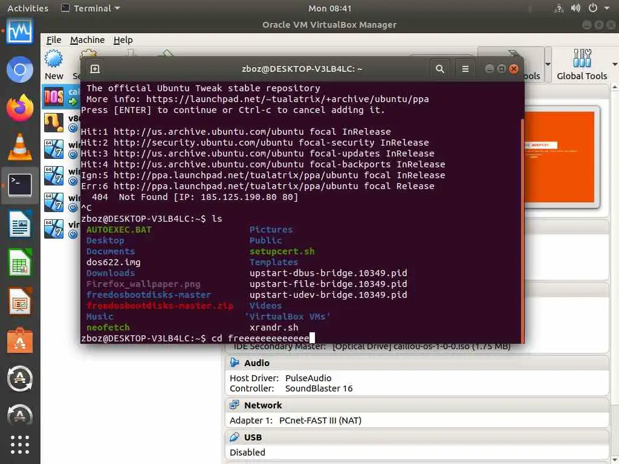Click setupcert.sh in terminal listing
This screenshot has height=464, width=619.
tap(282, 251)
